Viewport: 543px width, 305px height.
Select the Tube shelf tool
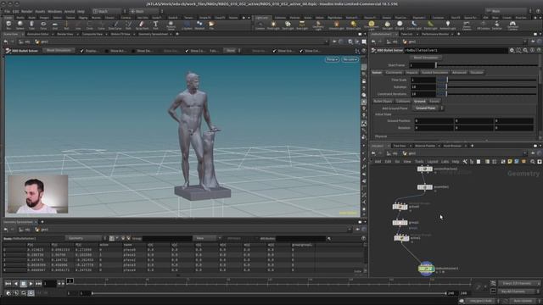(31, 25)
